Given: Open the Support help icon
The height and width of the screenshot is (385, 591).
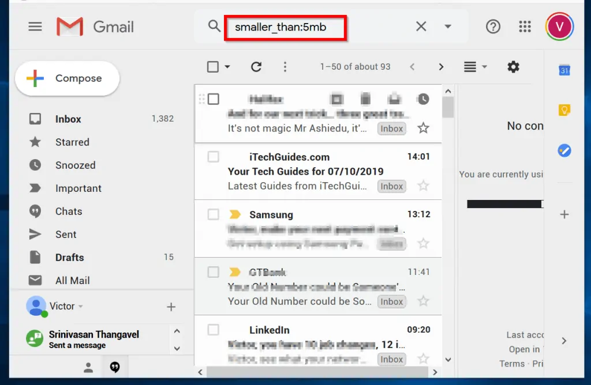Looking at the screenshot, I should tap(493, 27).
